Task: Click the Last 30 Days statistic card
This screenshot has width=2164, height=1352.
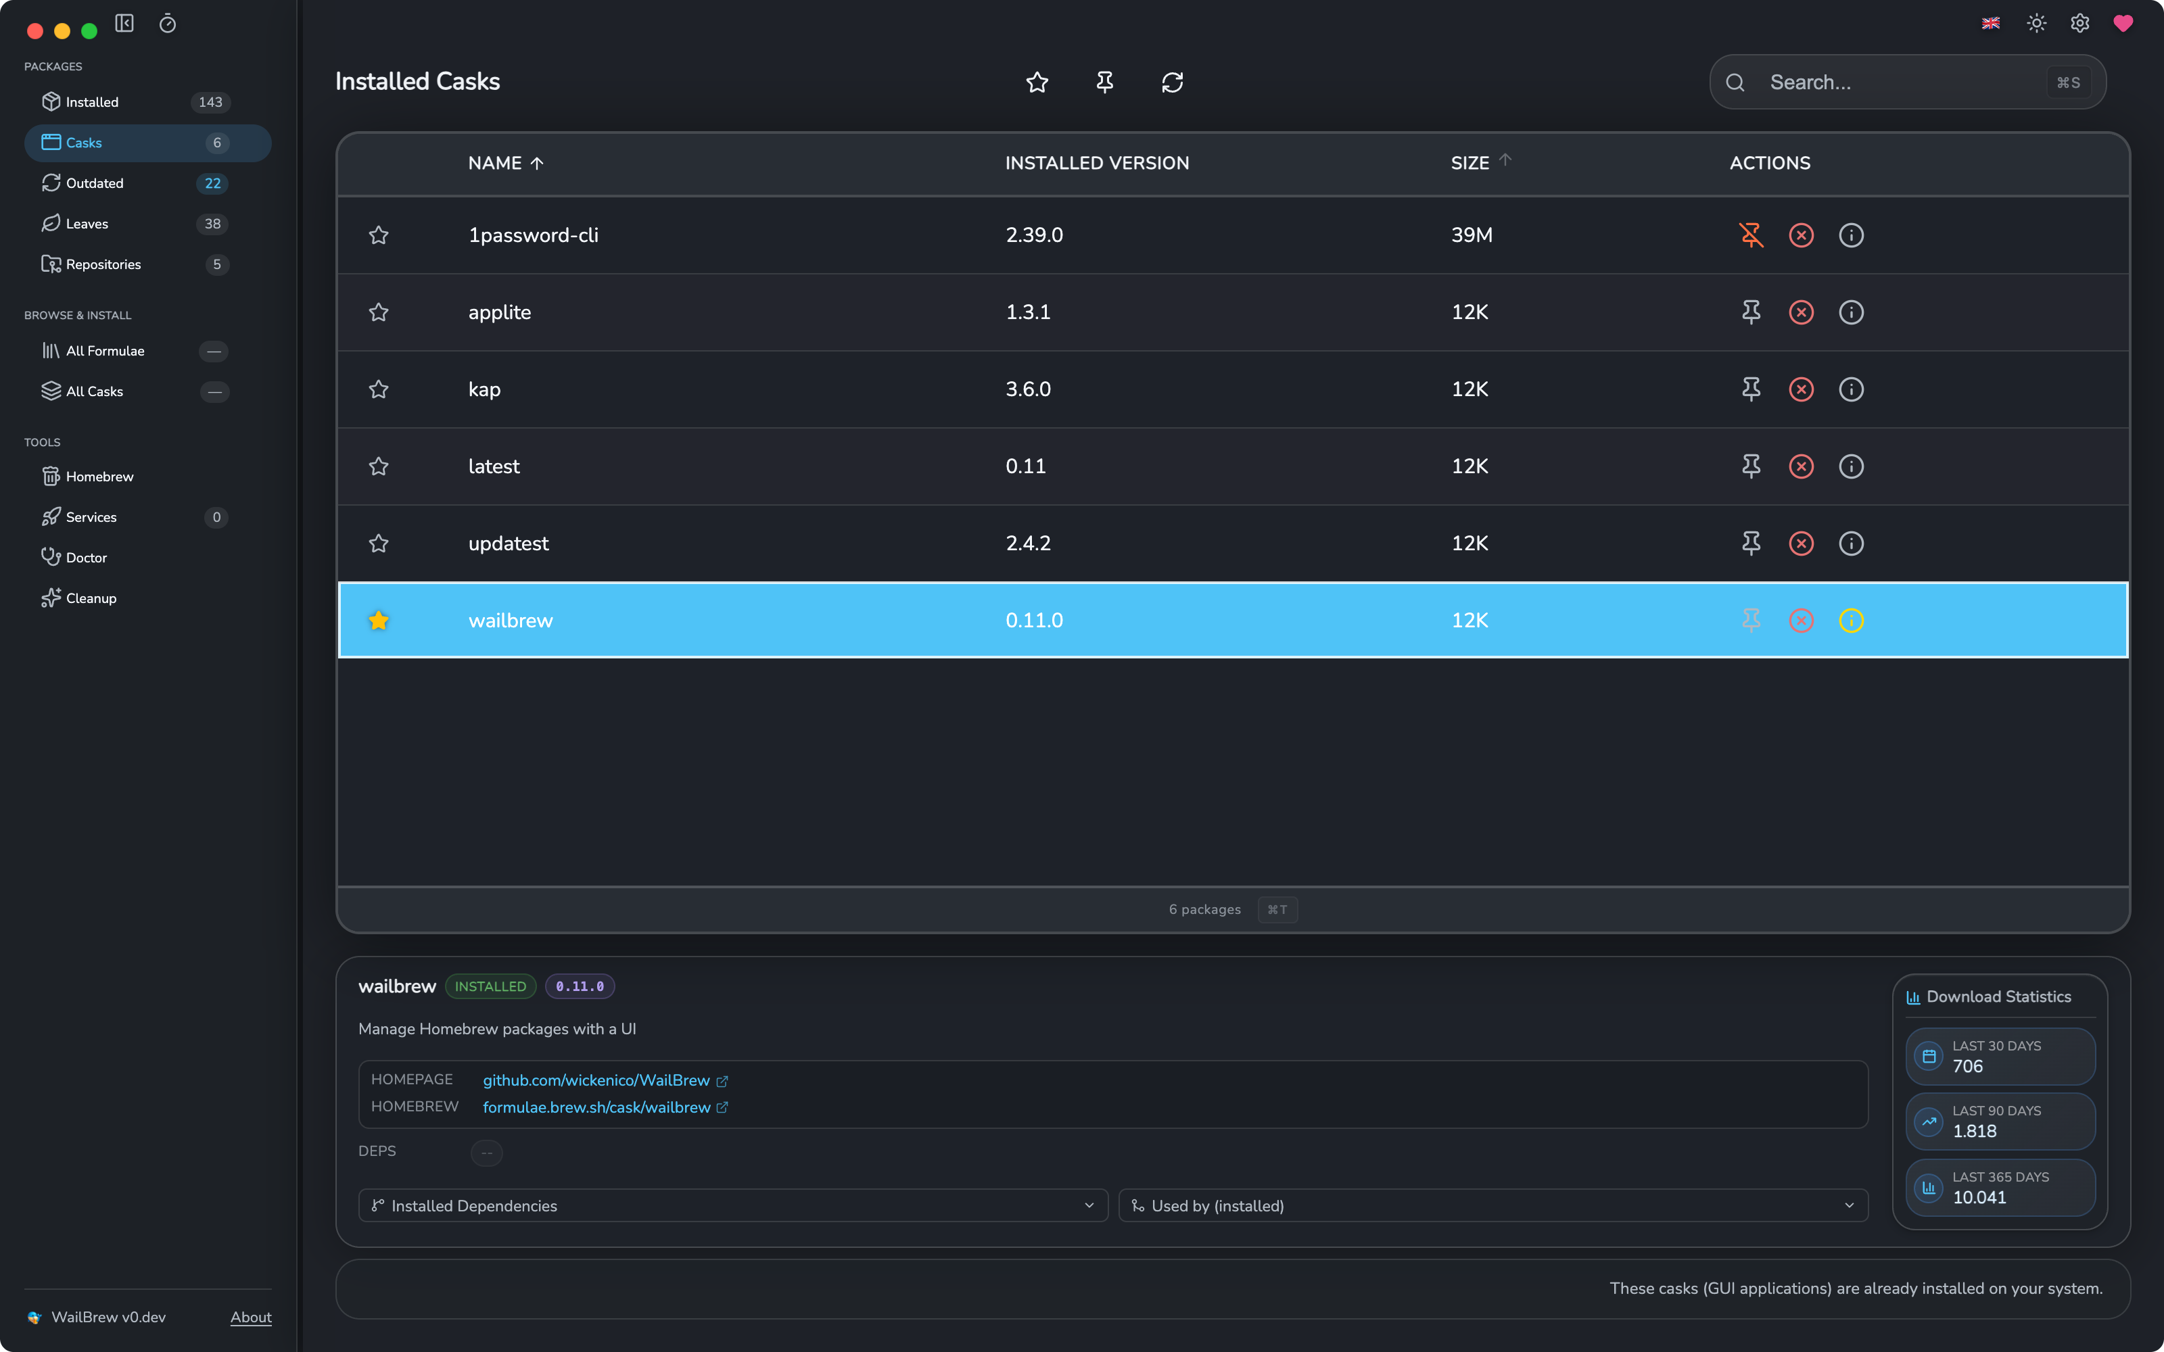Action: [2000, 1056]
